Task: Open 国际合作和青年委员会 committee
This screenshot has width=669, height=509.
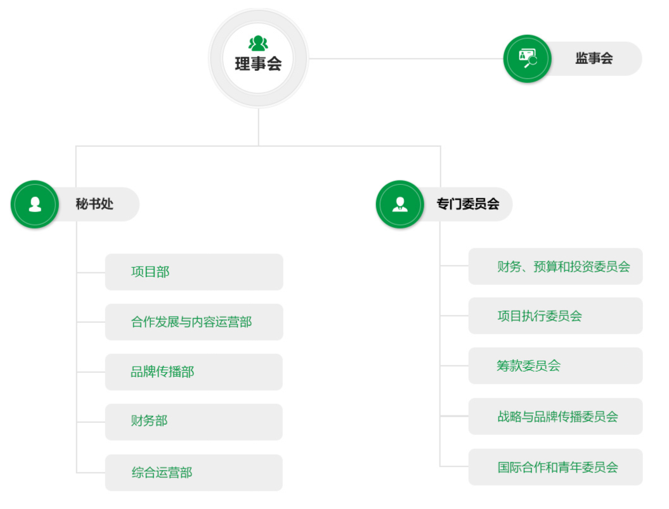Action: tap(555, 467)
